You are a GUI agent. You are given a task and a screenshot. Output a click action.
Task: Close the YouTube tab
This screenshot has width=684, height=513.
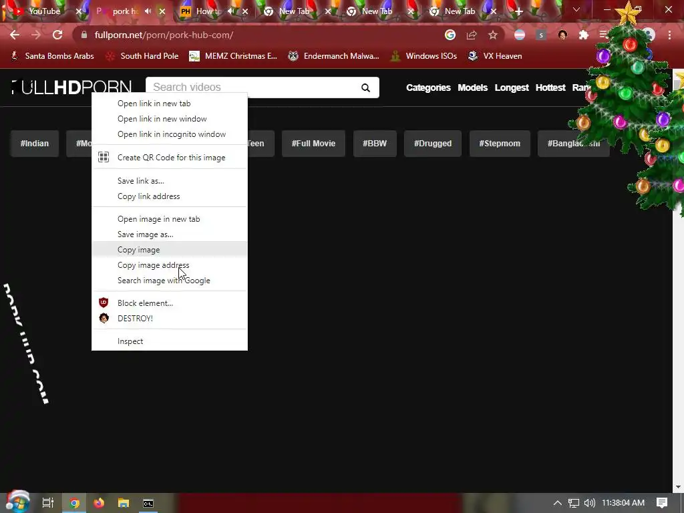pos(79,11)
